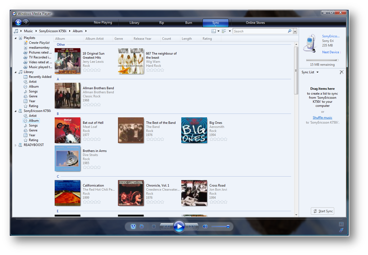
Task: Click the device storage remaining bar
Action: tap(322, 60)
